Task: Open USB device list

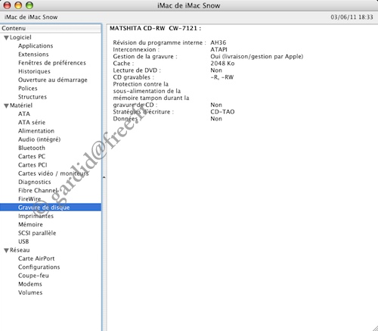Action: 23,242
